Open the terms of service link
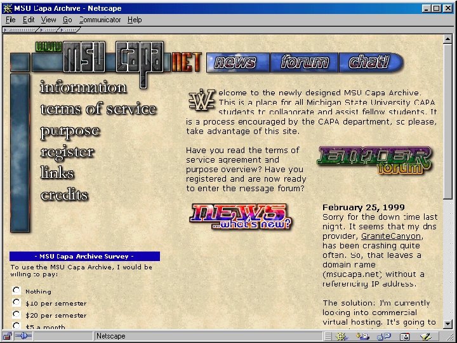This screenshot has width=457, height=343. click(98, 108)
